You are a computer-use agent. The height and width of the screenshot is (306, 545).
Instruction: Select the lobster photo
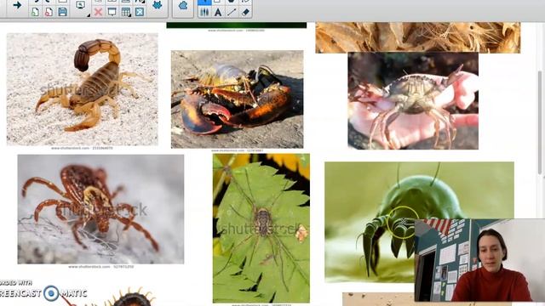(x=237, y=99)
